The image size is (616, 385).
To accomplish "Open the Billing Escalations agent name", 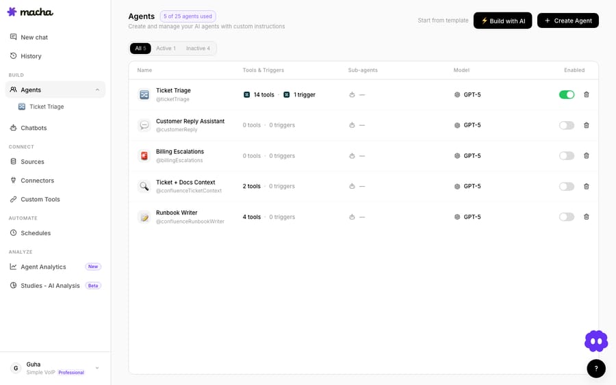I will [180, 152].
